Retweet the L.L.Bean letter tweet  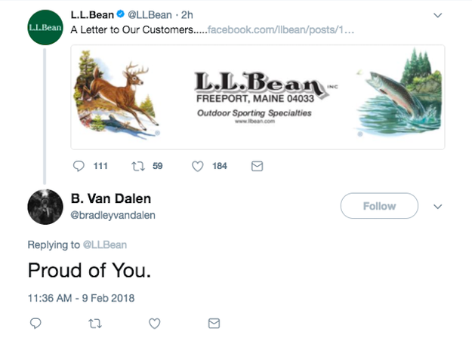pyautogui.click(x=138, y=166)
